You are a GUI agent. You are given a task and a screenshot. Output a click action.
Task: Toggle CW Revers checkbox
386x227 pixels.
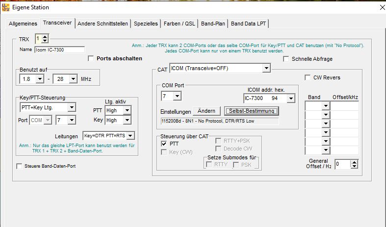click(308, 78)
